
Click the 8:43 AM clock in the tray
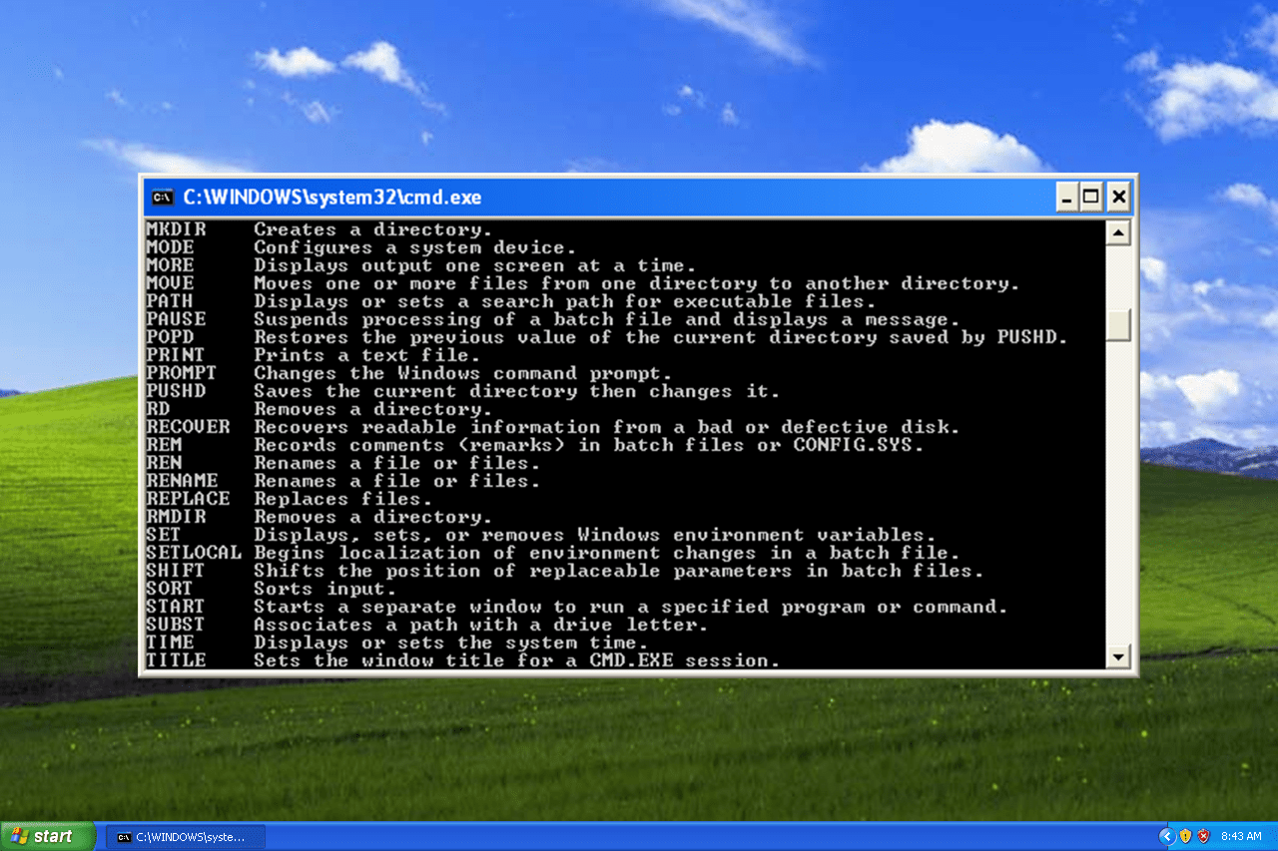pos(1241,836)
